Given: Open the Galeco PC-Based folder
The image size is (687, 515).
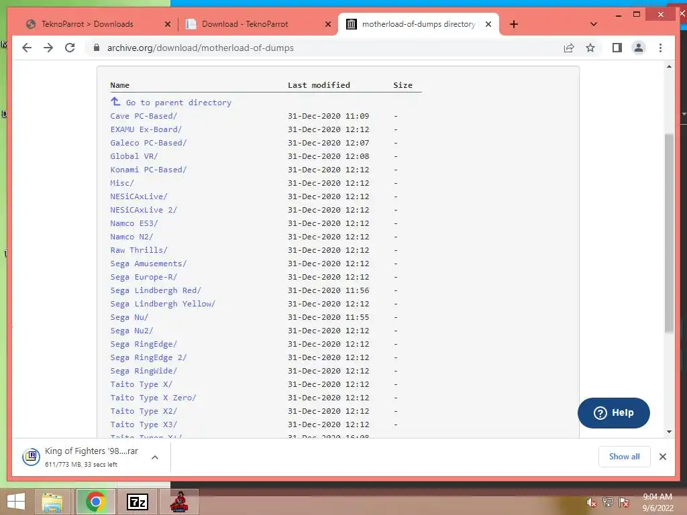Looking at the screenshot, I should (x=148, y=143).
